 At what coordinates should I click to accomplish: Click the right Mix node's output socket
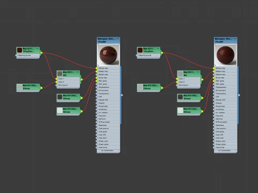pos(202,79)
